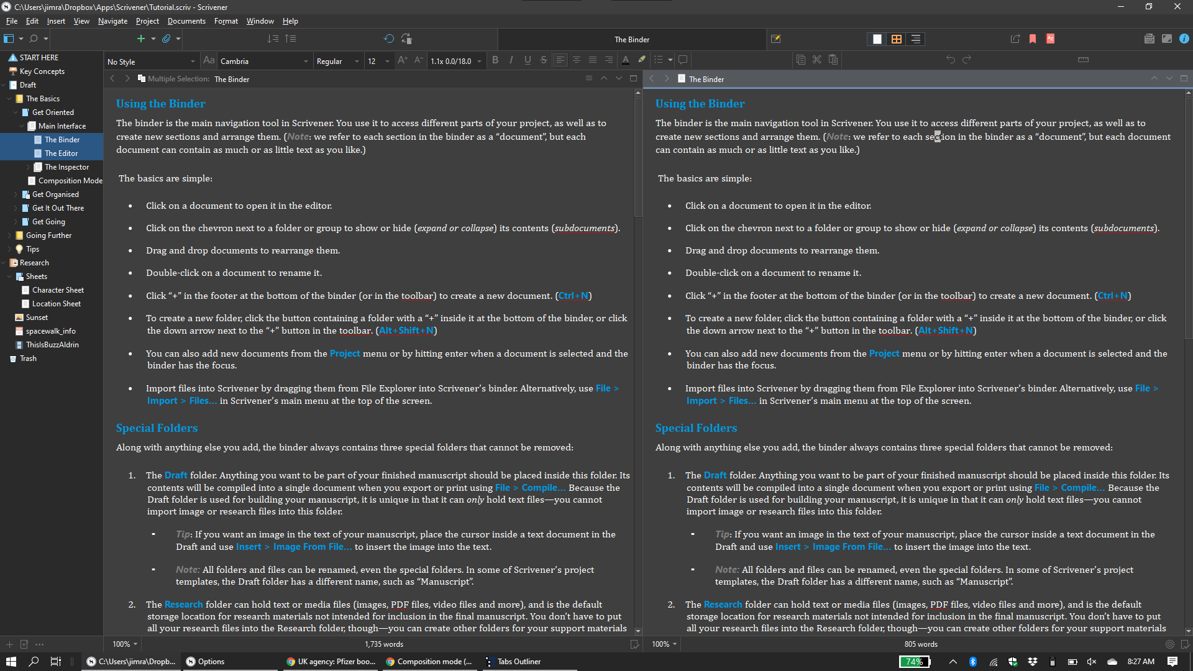Increase font size with A+ icon

click(x=402, y=60)
